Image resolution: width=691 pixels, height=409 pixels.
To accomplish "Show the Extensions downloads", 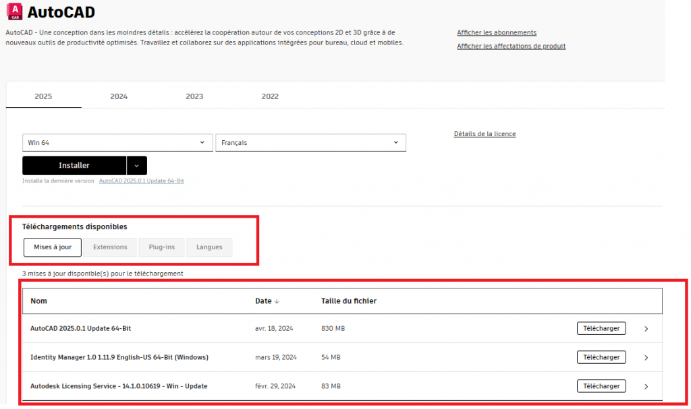I will tap(110, 247).
